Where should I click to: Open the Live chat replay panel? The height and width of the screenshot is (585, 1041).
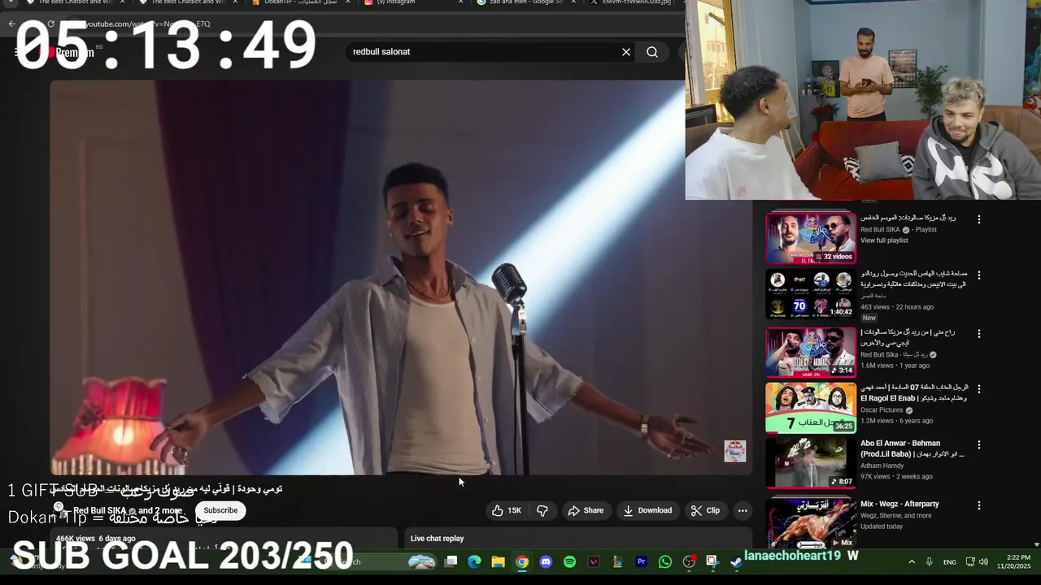point(579,538)
